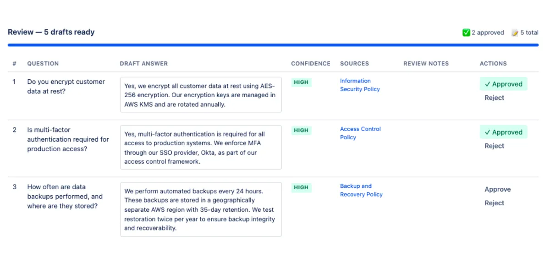Click the notepad total drafts icon

coord(515,33)
